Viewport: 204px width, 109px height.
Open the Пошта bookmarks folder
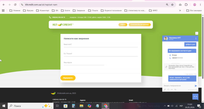(x=93, y=11)
